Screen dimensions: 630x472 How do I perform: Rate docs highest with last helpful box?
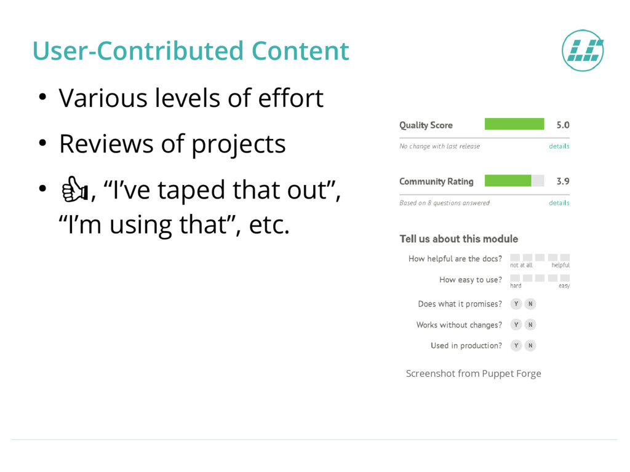(x=565, y=258)
